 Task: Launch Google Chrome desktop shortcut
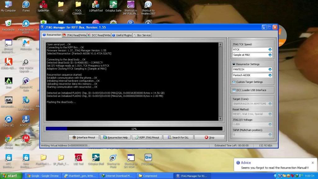(x=8, y=142)
